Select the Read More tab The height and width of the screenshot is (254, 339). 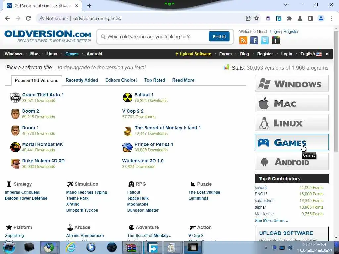[183, 80]
